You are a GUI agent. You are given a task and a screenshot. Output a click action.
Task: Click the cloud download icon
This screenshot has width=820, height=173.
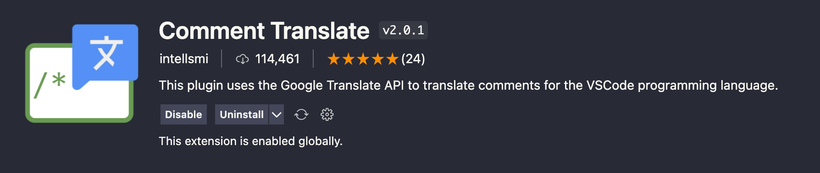pos(242,59)
